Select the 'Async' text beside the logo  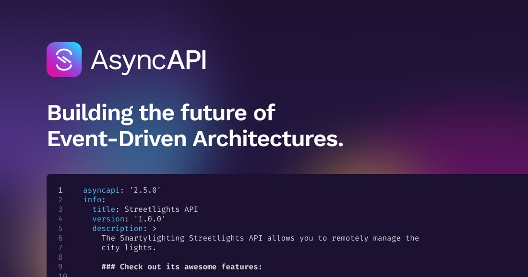pyautogui.click(x=130, y=59)
